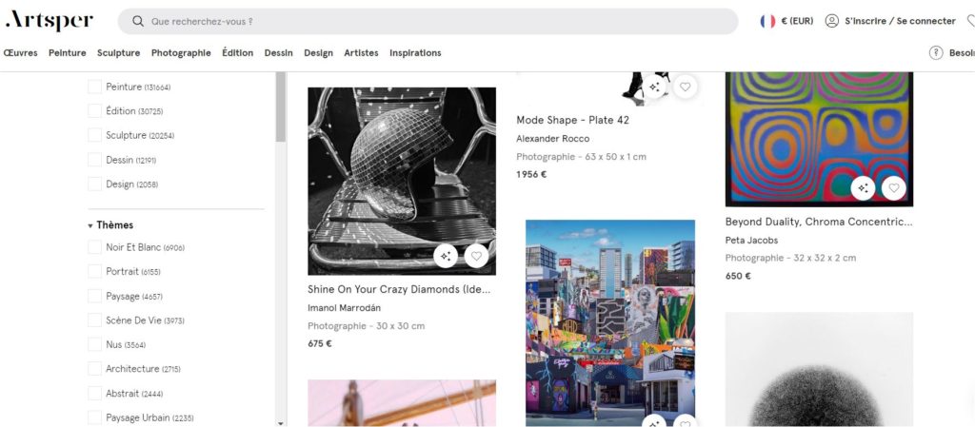Viewport: 975px width, 427px height.
Task: Click sparkle icon on disco helmet photo
Action: pyautogui.click(x=446, y=256)
